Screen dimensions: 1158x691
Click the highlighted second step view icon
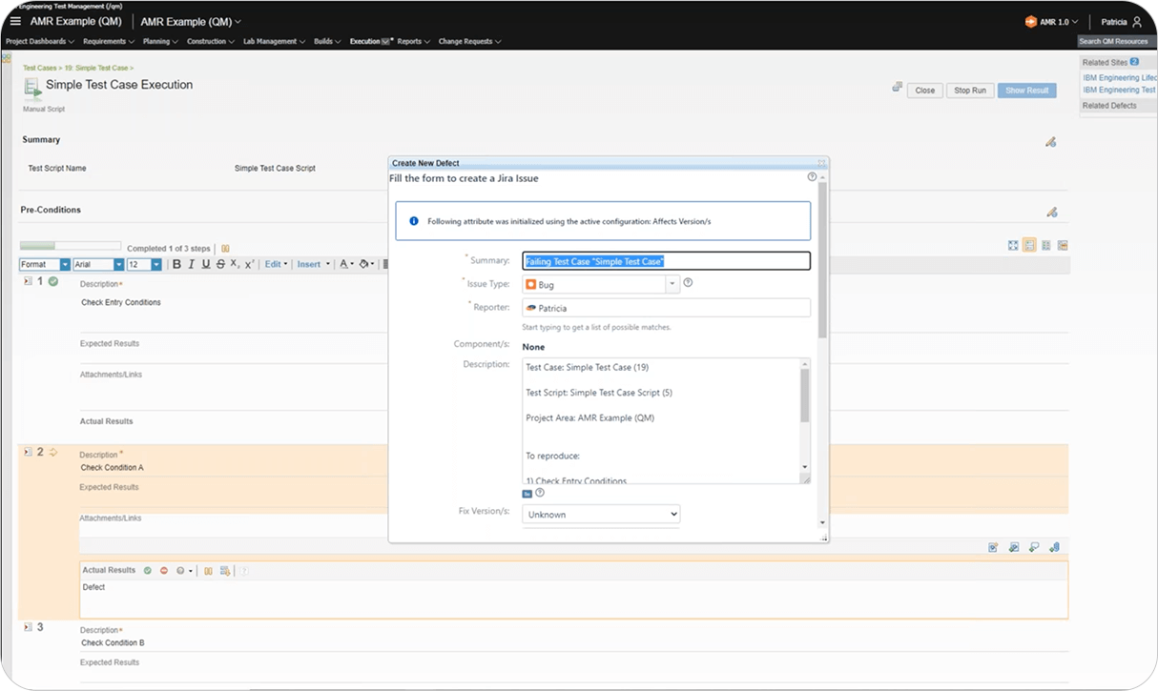coord(1029,245)
